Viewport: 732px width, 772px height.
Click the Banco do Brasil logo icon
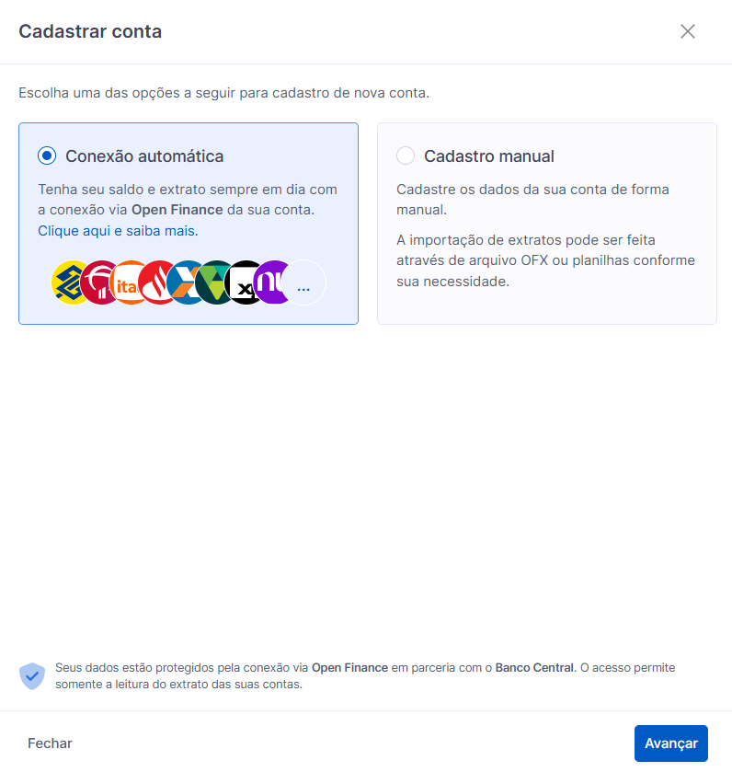[x=67, y=282]
